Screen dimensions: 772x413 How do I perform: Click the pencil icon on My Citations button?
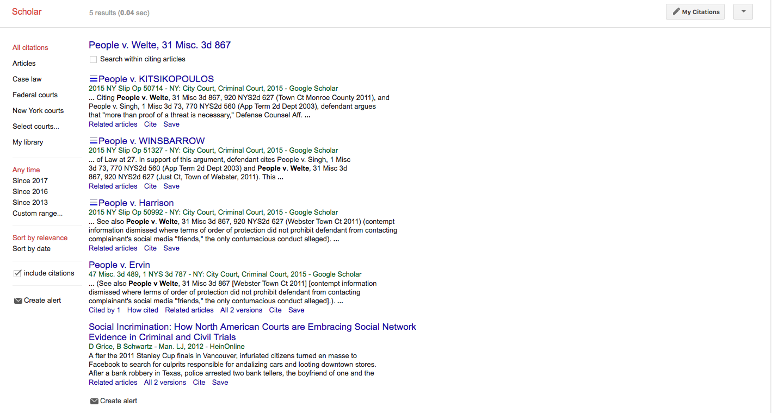point(676,11)
